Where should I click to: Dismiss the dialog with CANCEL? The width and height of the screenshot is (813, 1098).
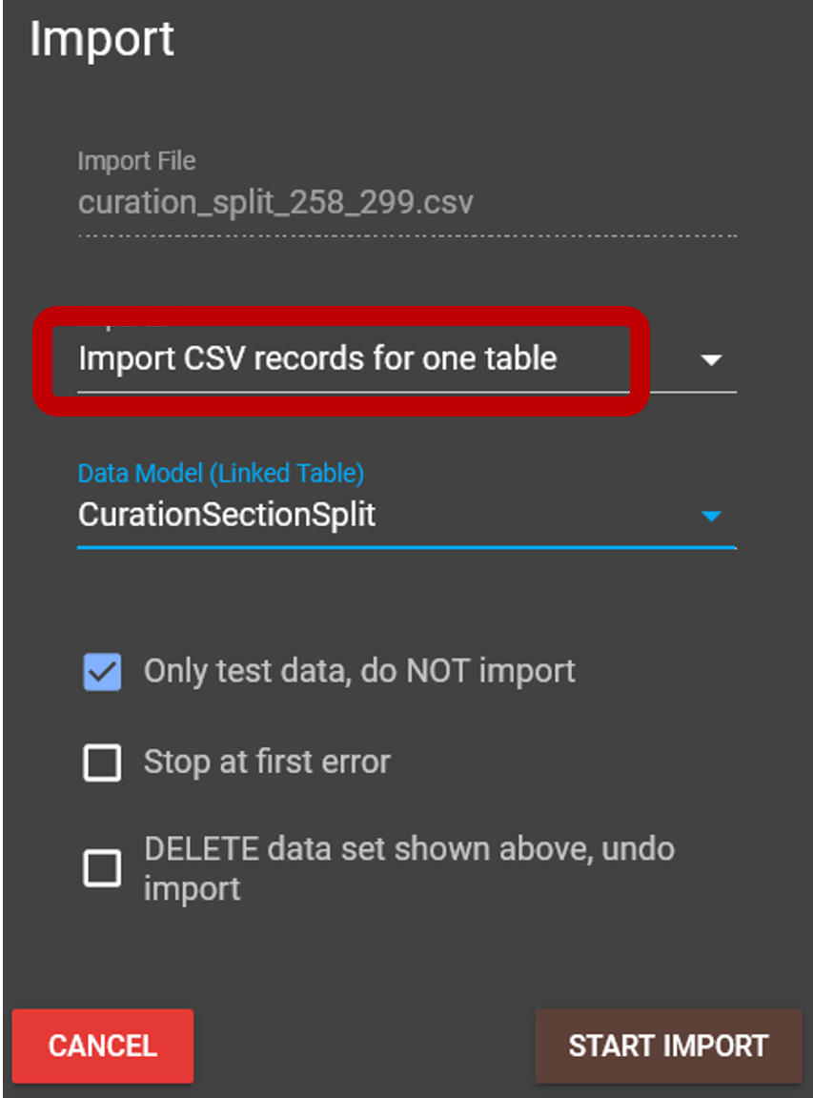(x=102, y=1046)
